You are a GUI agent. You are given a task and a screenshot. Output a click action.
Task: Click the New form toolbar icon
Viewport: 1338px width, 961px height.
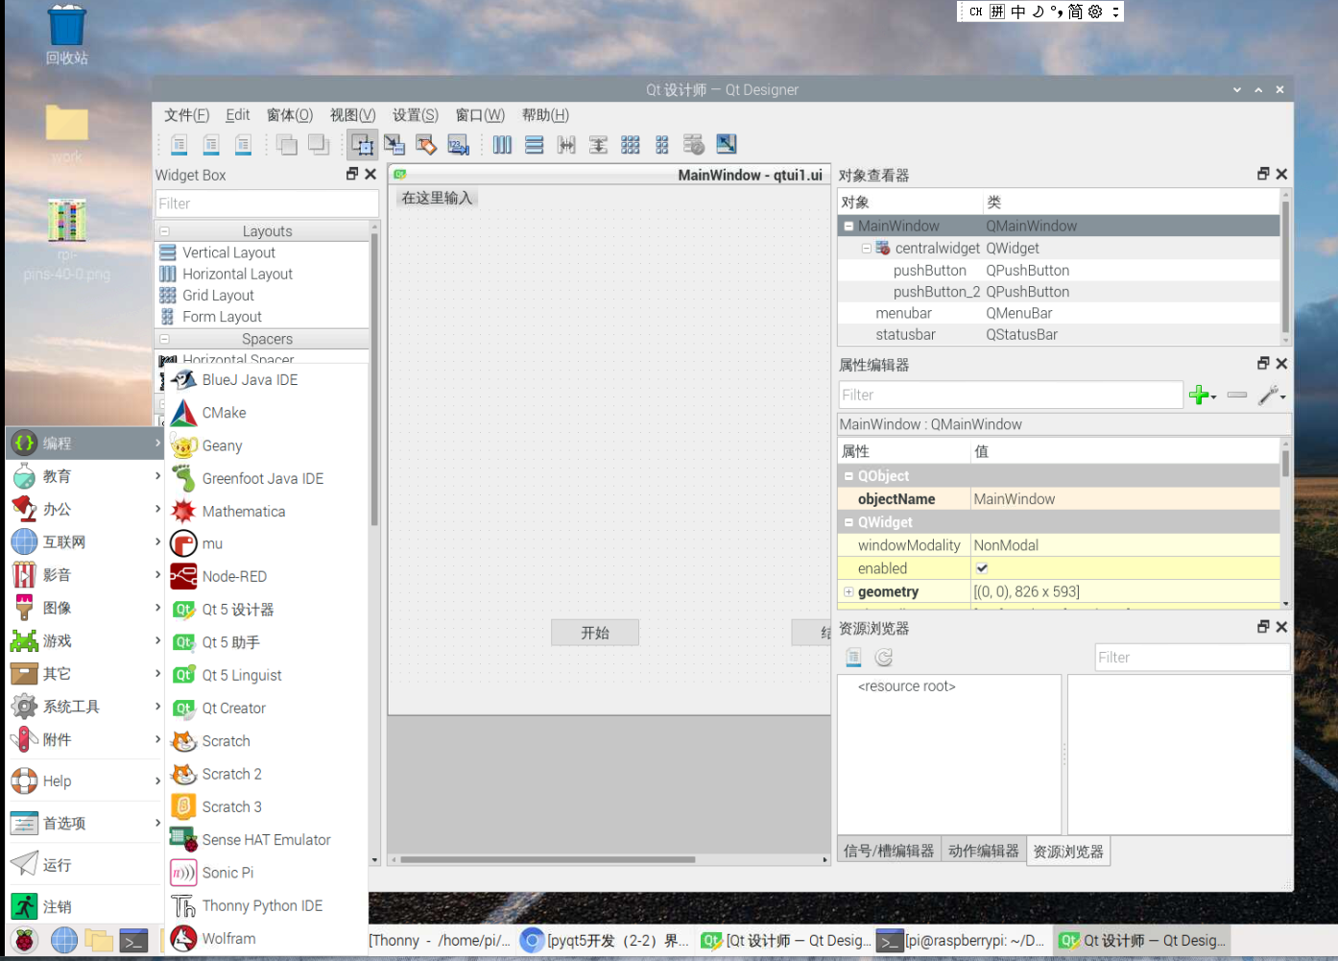[x=179, y=145]
